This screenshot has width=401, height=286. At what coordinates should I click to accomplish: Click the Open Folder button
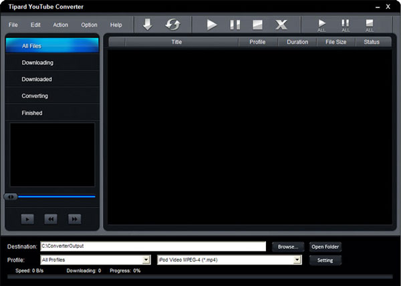tap(325, 246)
